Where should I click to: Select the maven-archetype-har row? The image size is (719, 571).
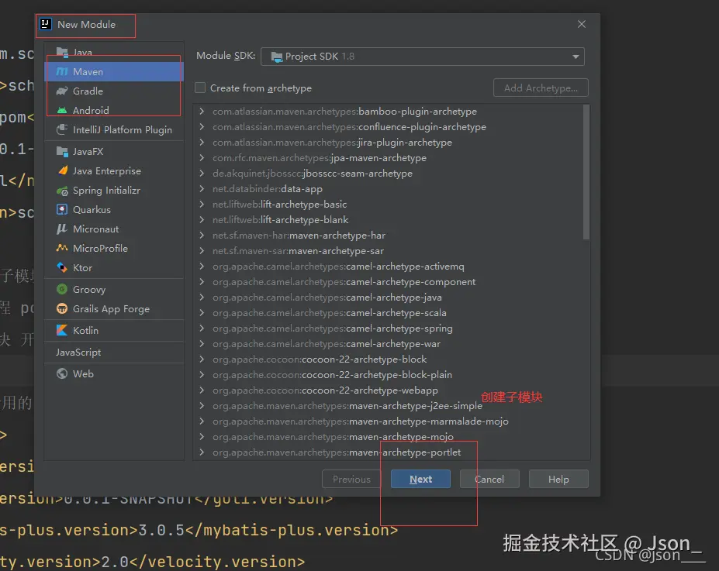pos(389,236)
